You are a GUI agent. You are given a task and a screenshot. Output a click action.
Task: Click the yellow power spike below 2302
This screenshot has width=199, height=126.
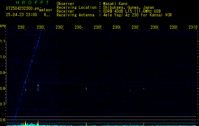pyautogui.click(x=38, y=123)
